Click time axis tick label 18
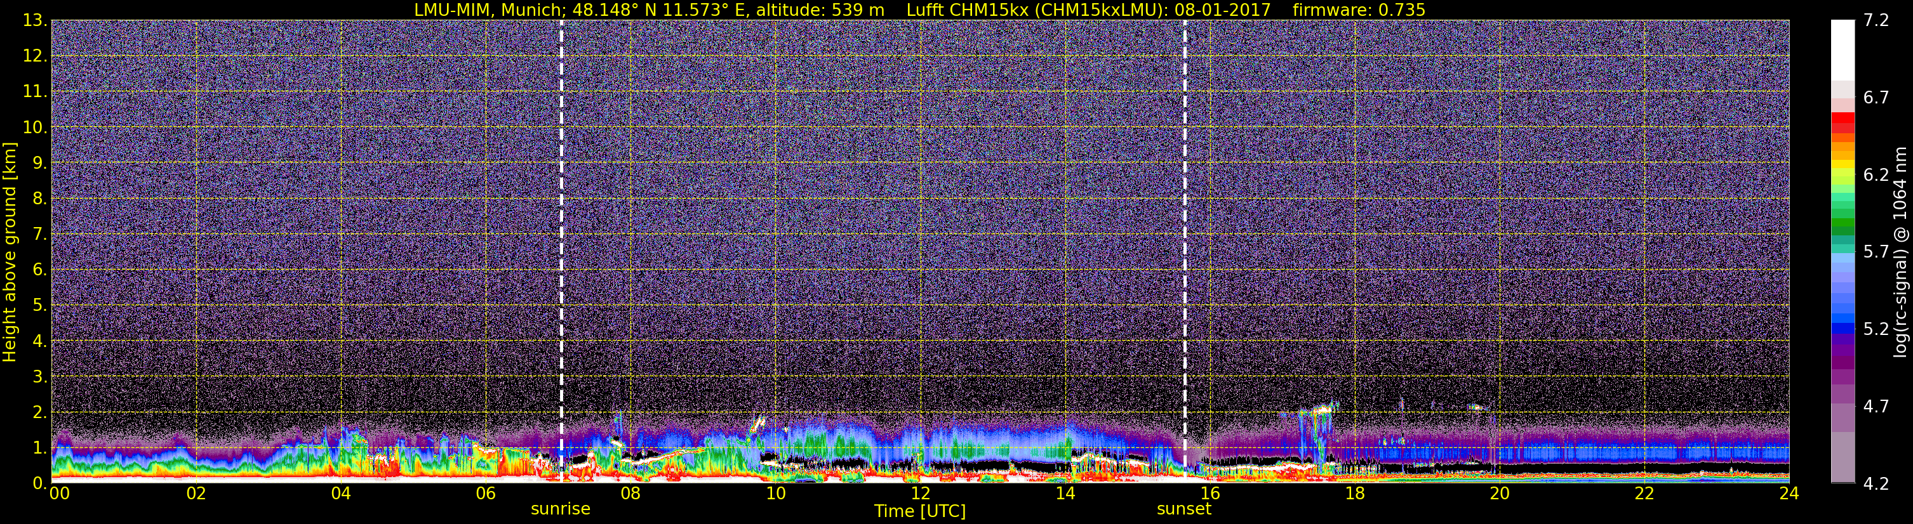Viewport: 1913px width, 524px height. point(1354,494)
